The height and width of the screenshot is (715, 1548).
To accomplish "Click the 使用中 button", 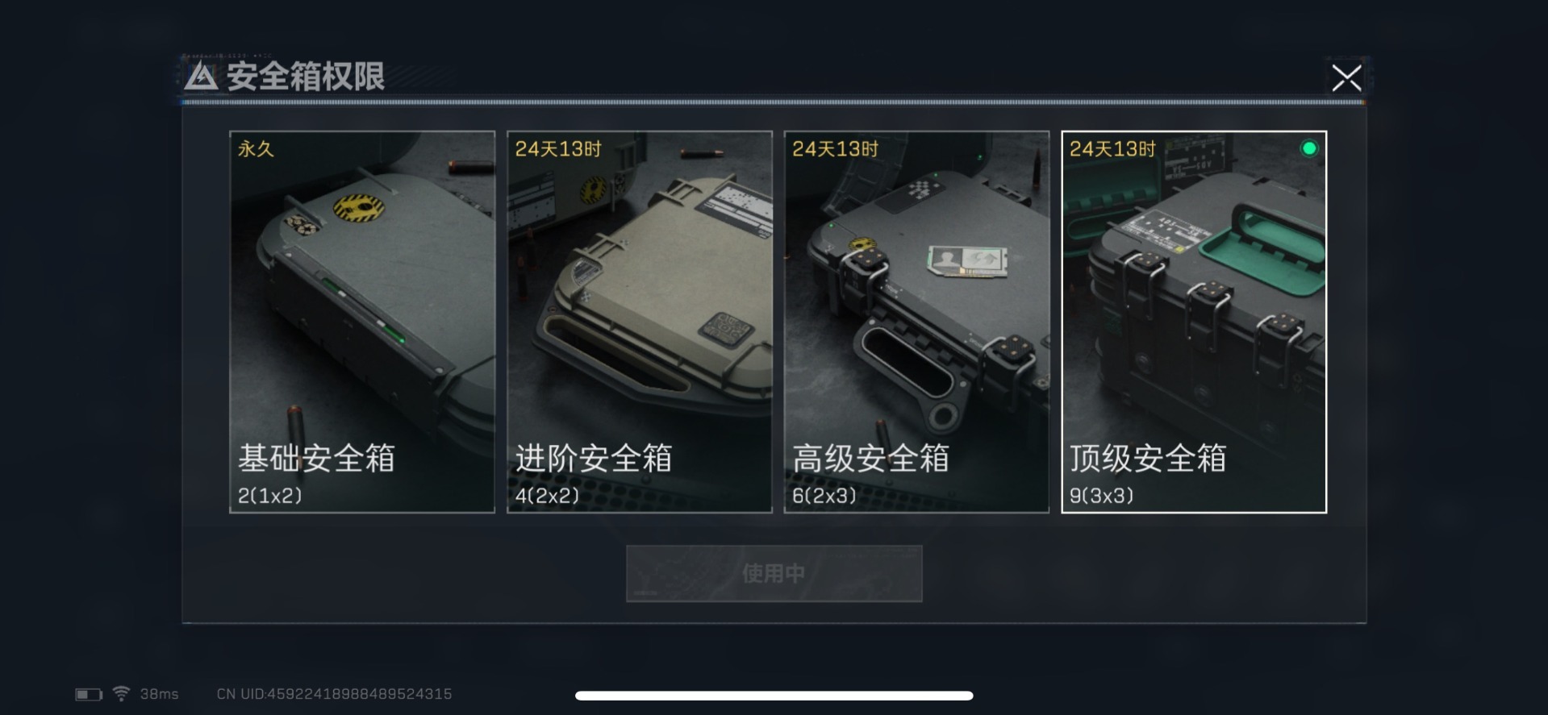I will pyautogui.click(x=774, y=573).
